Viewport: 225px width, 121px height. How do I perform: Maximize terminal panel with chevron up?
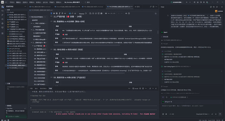[x=153, y=89]
